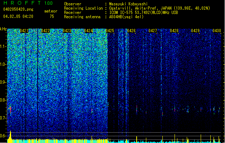This screenshot has height=143, width=225.
Task: Click the 0422 time marker
Action: coord(45,31)
